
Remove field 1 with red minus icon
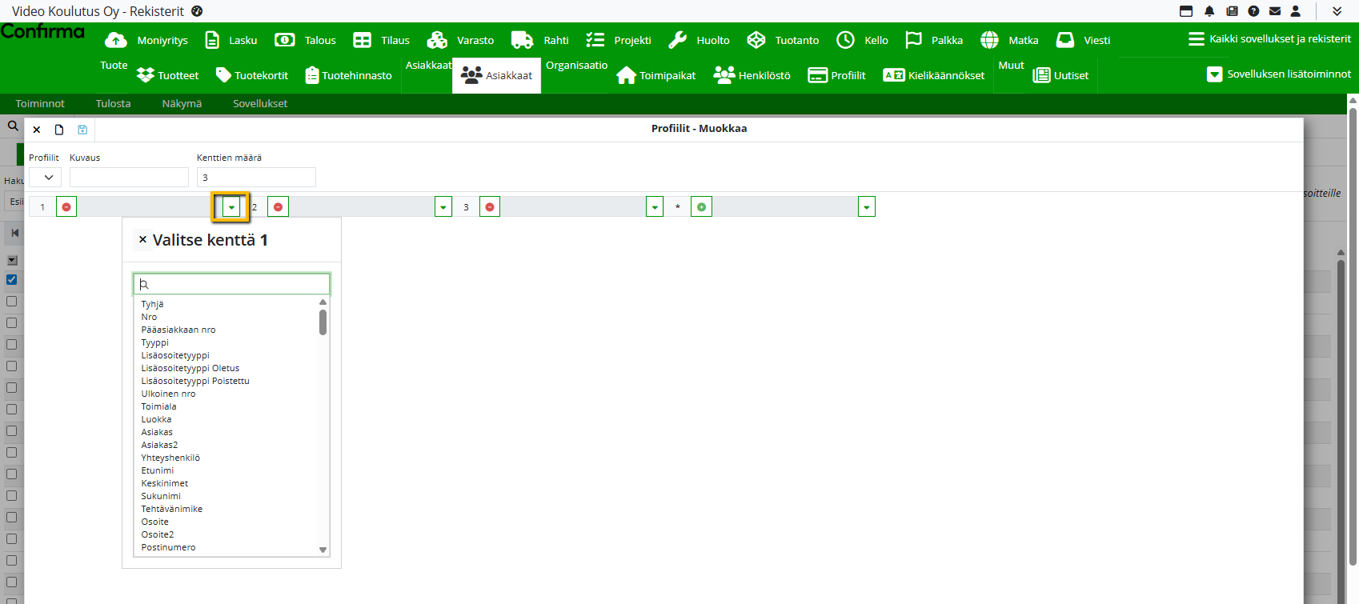tap(66, 207)
